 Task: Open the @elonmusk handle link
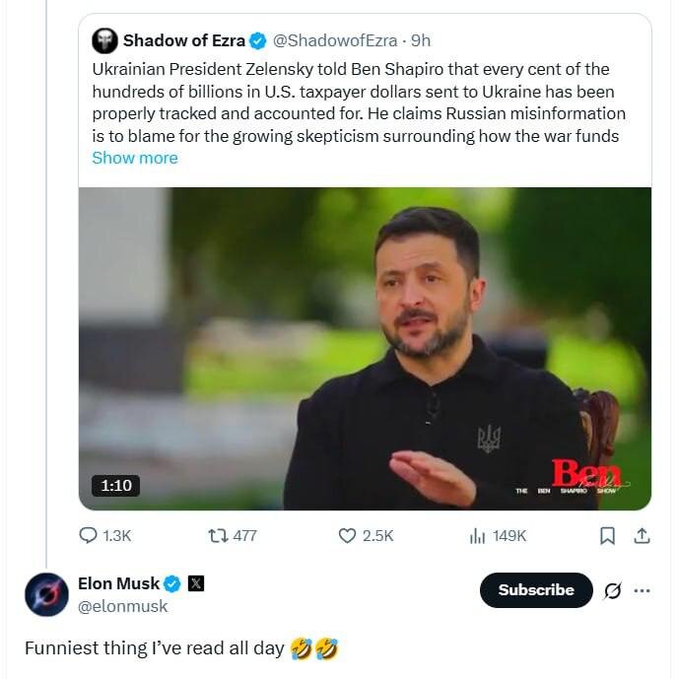(123, 606)
